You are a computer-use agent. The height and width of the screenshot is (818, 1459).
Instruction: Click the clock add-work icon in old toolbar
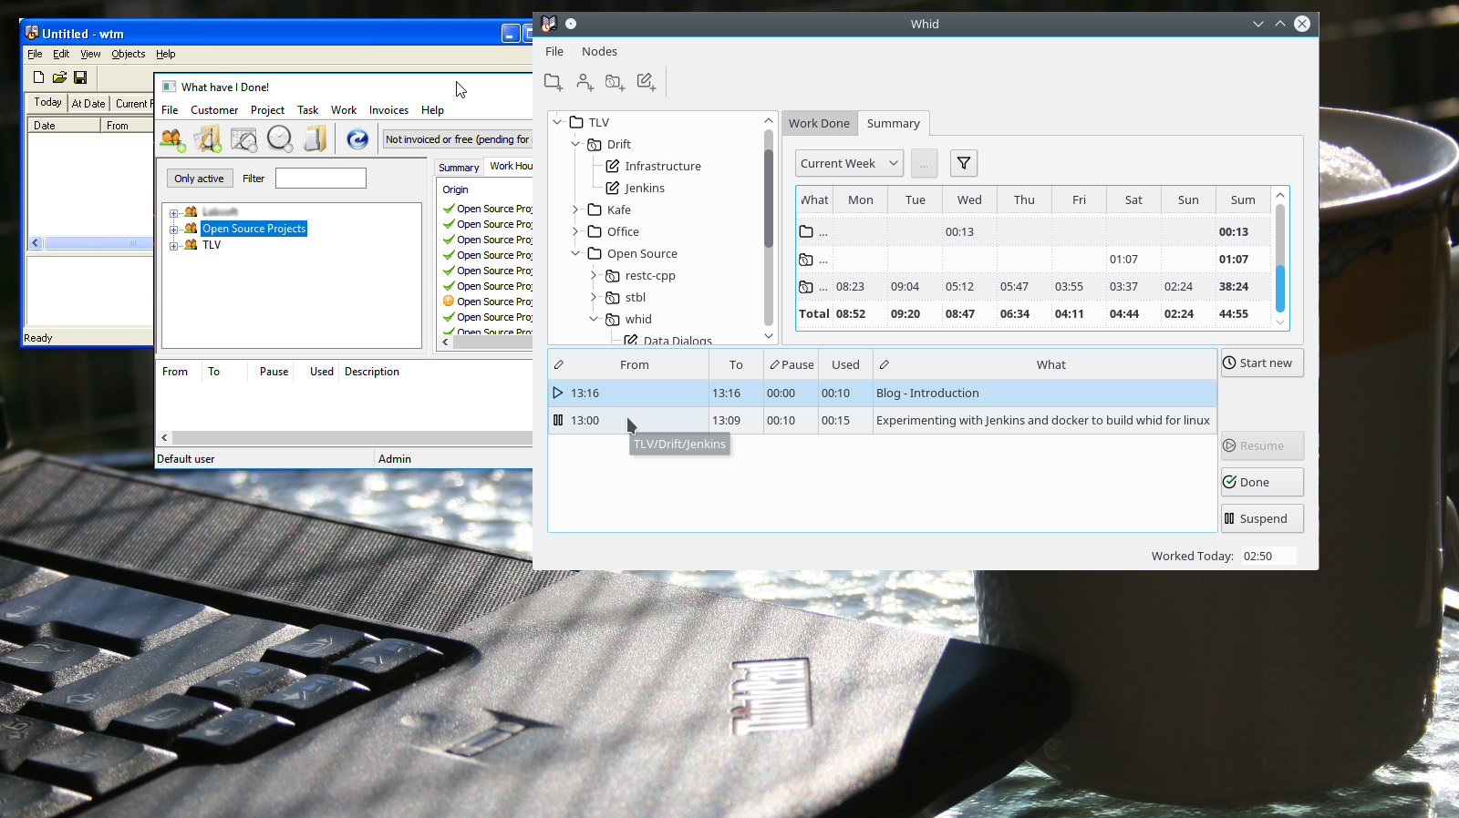(280, 138)
